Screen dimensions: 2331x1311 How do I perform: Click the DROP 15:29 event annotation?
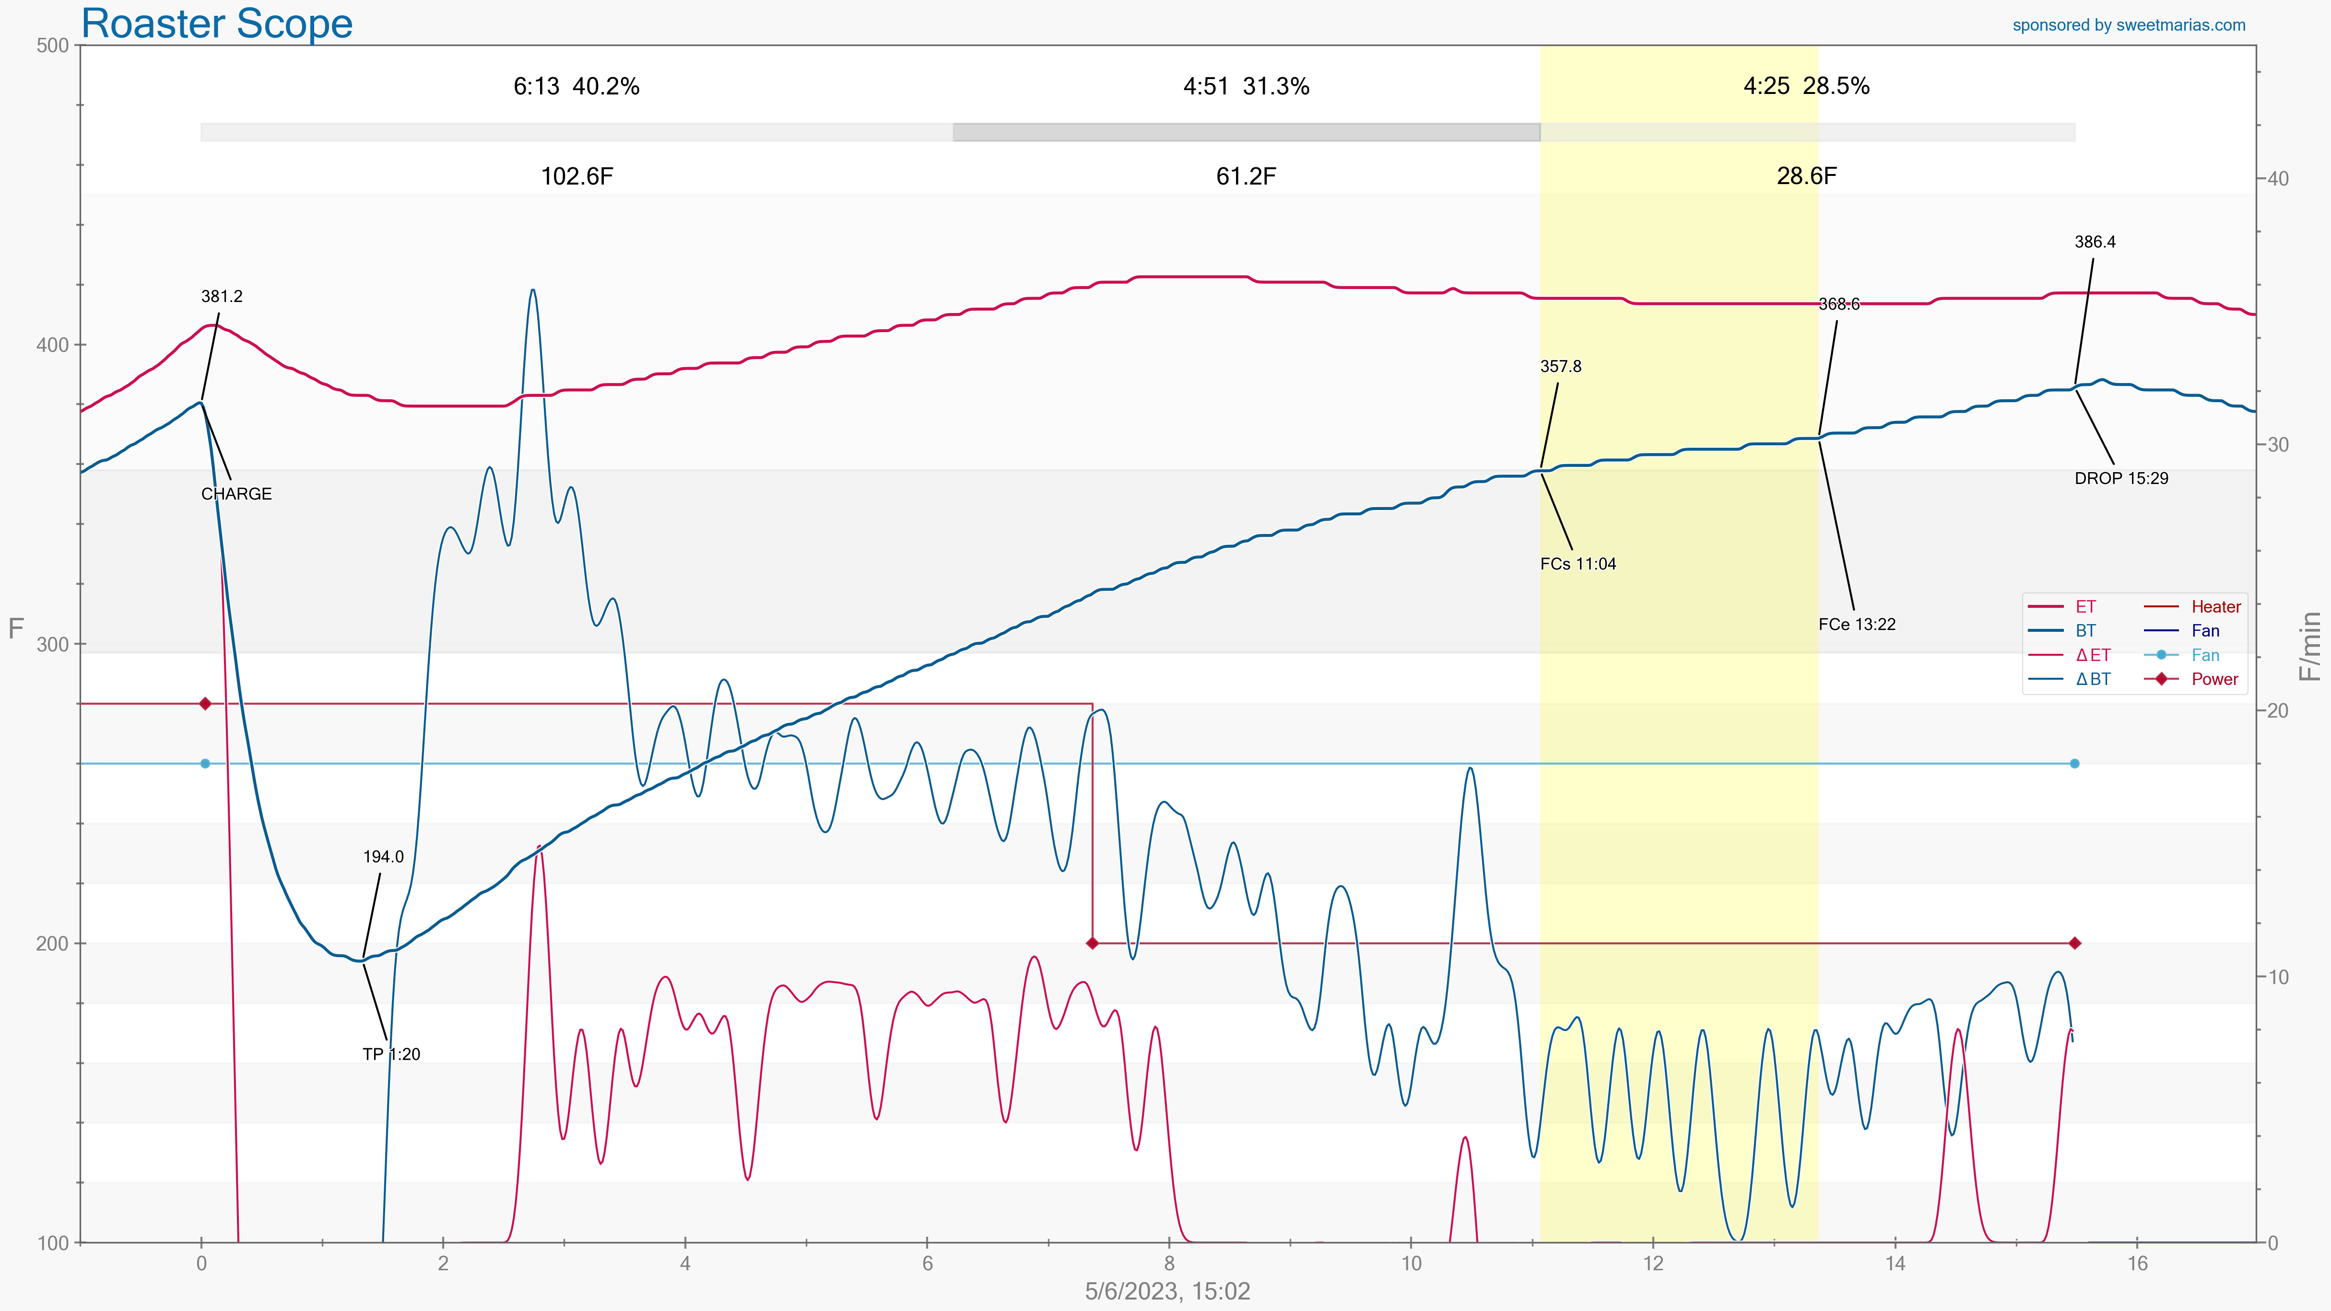point(2121,478)
